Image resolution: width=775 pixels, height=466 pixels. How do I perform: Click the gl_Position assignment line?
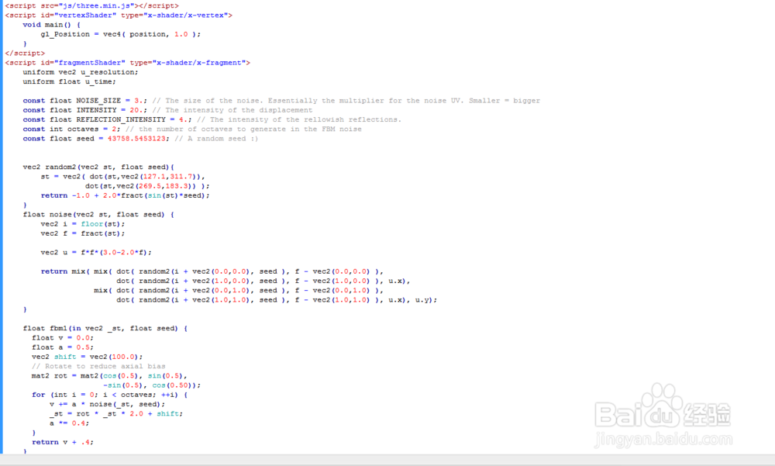coord(121,34)
